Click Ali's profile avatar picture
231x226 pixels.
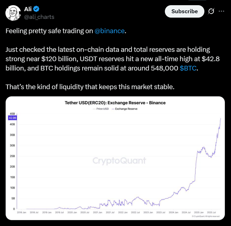click(13, 13)
